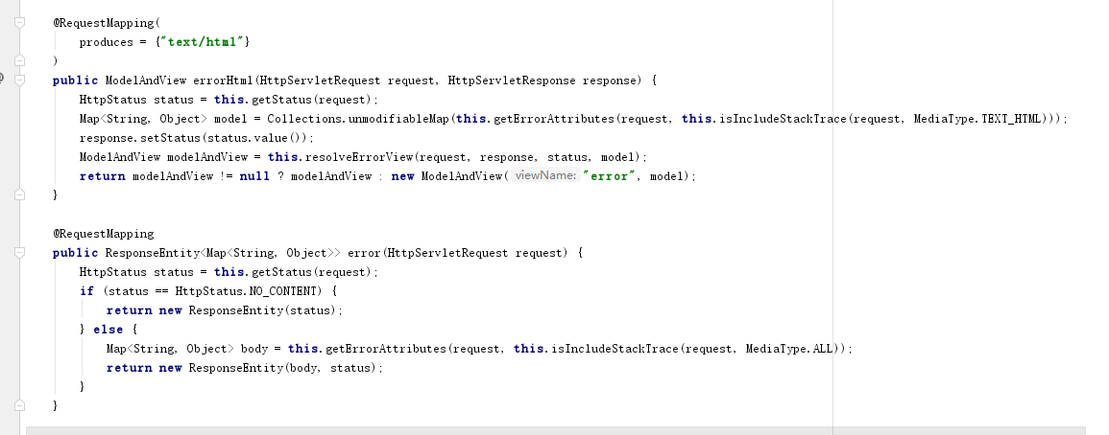Click the "error" view name string
Screen dimensions: 1109x435
click(609, 176)
